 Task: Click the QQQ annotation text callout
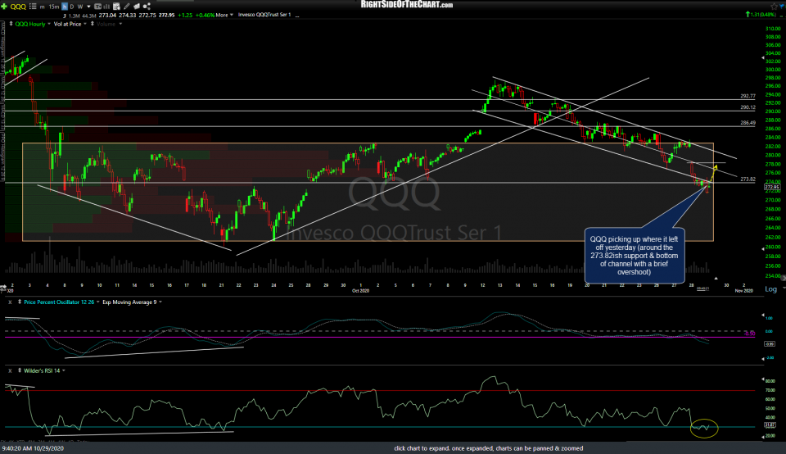point(634,256)
